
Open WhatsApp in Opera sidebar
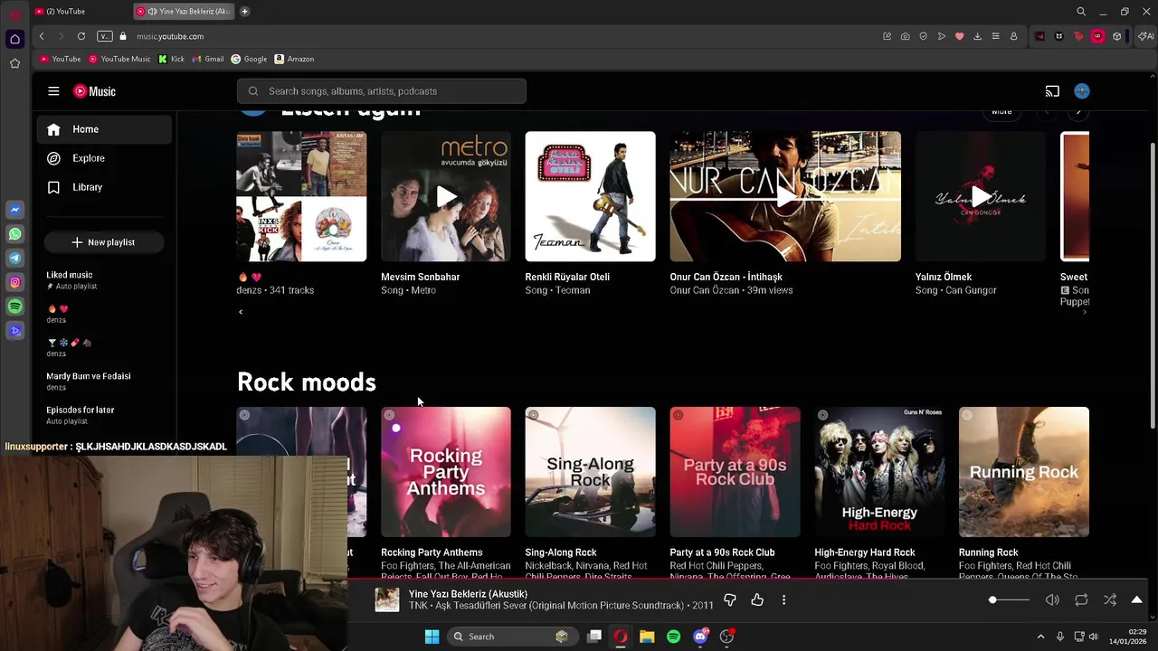point(14,234)
